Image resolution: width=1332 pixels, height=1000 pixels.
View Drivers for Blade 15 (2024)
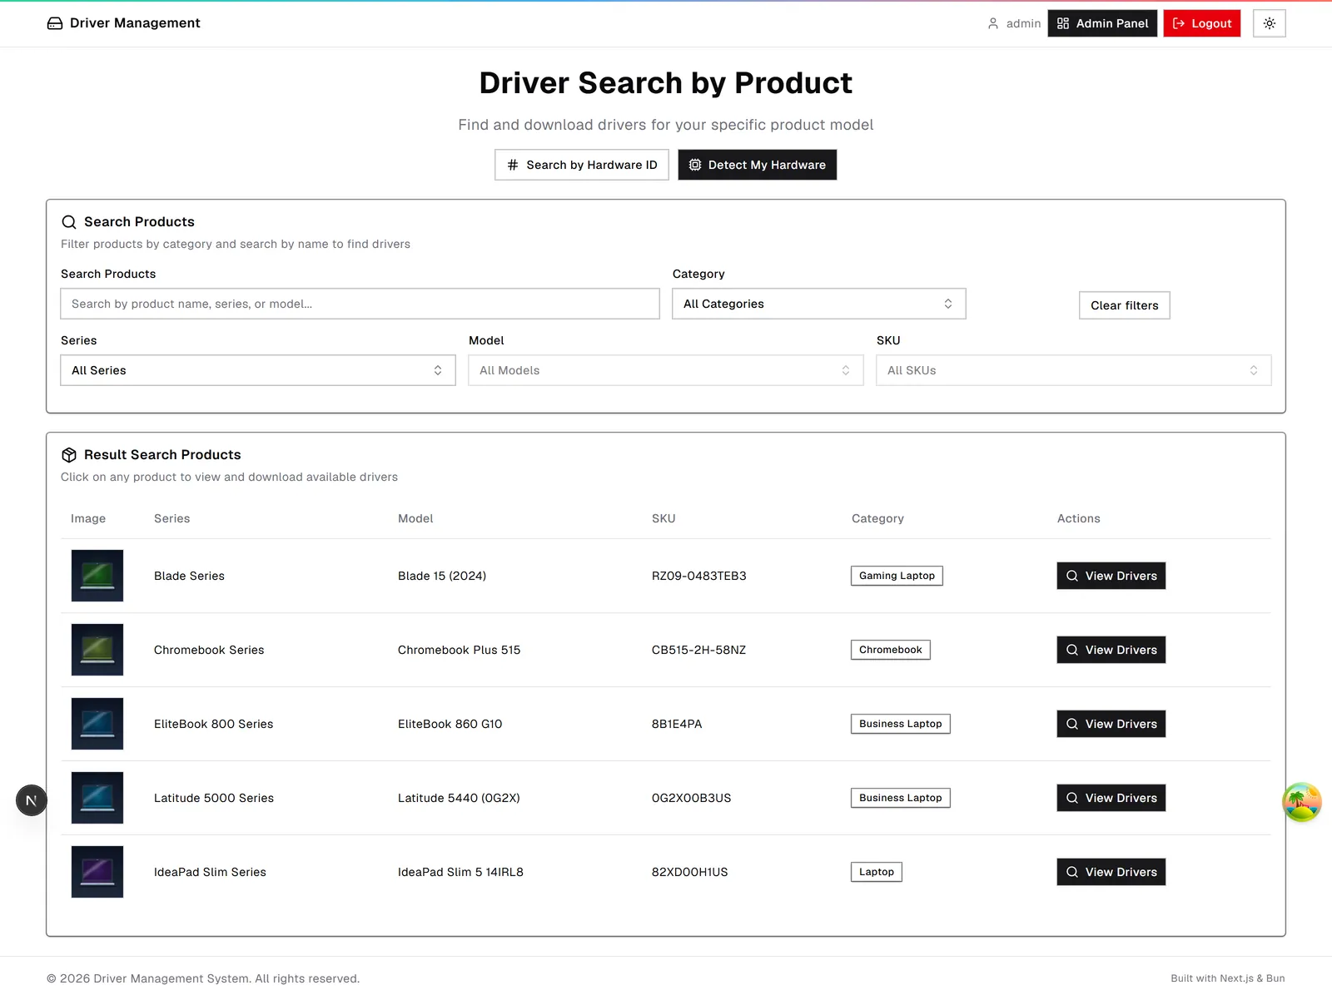[x=1111, y=576]
